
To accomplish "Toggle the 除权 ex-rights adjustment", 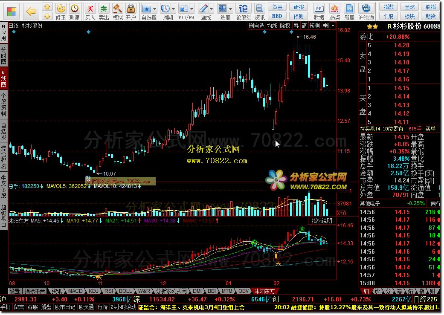I will [285, 26].
